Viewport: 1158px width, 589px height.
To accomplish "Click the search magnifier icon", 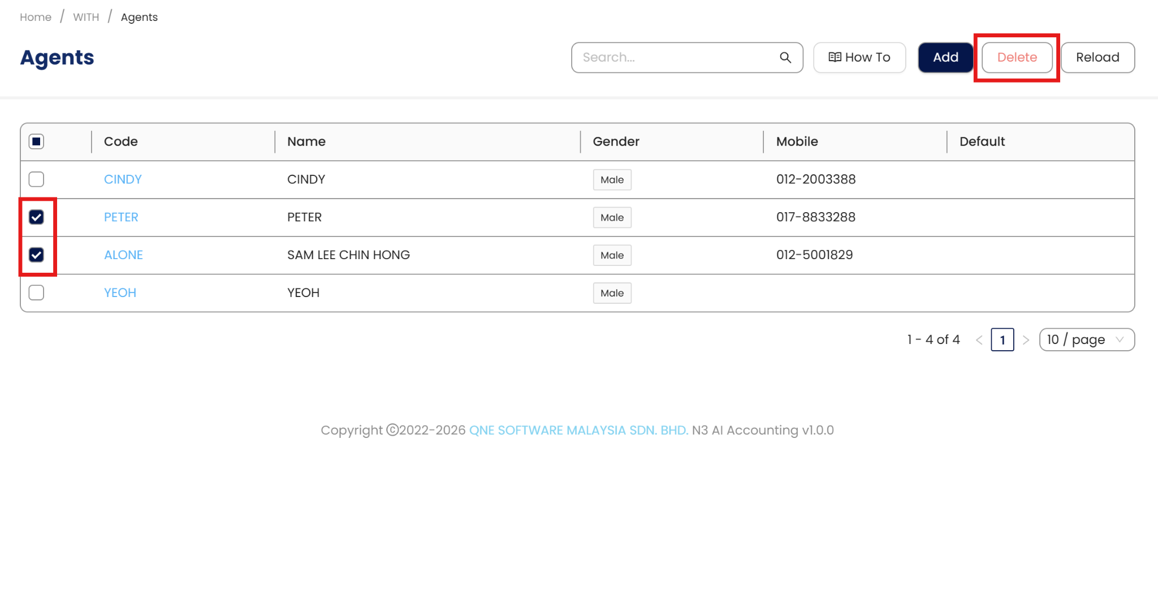I will coord(785,58).
